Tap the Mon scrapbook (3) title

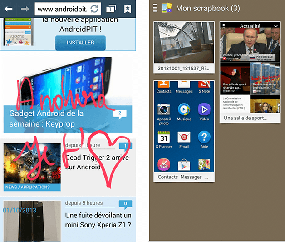tap(208, 8)
